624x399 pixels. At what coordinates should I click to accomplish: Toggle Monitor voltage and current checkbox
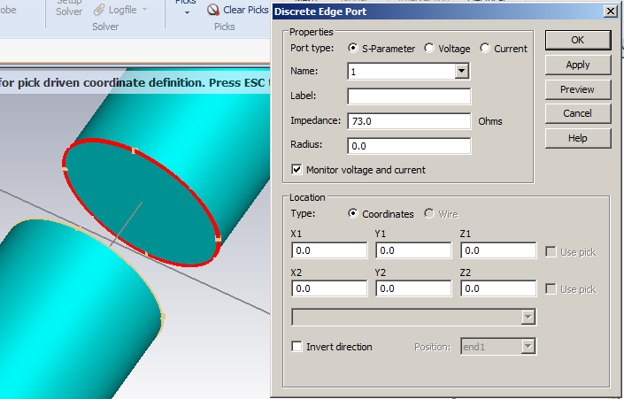(297, 169)
